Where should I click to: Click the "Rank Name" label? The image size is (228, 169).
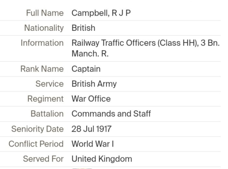point(42,69)
